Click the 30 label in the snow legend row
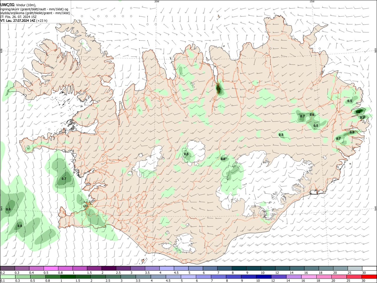 (x=364, y=273)
